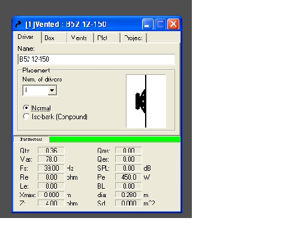This screenshot has height=230, width=307.
Task: Click the Vas value field
Action: (x=51, y=159)
